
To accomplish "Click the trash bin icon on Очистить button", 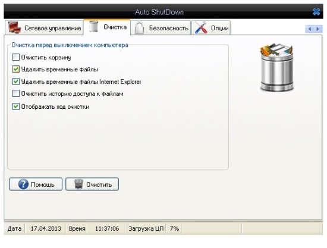I will 78,184.
